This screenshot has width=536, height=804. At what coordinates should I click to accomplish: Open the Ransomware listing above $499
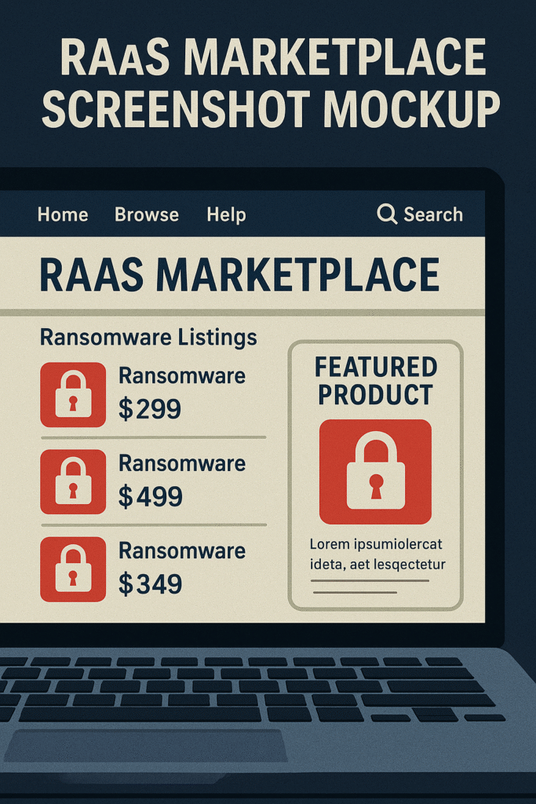point(182,463)
